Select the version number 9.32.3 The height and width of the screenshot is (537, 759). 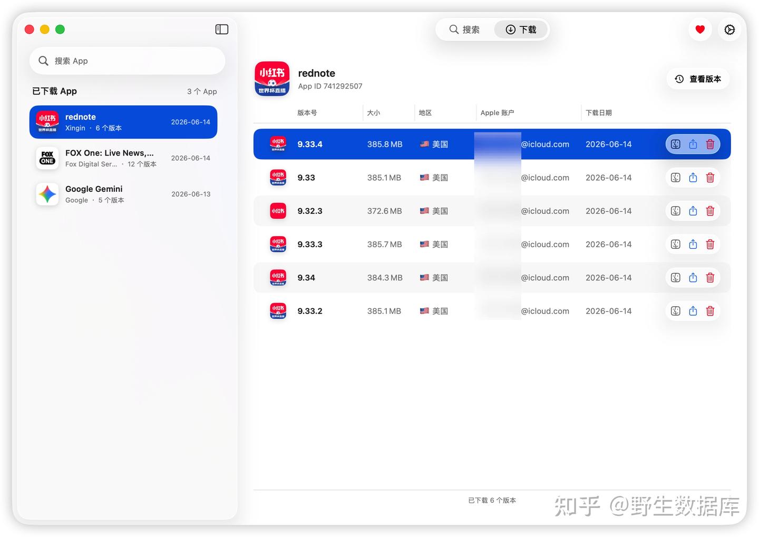[x=310, y=211]
